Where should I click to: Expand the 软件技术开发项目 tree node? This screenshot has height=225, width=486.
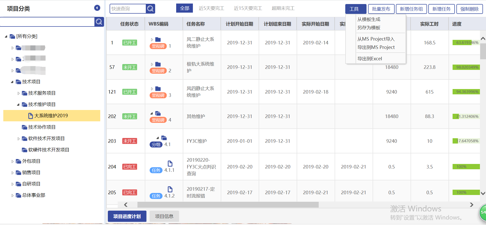[18, 139]
